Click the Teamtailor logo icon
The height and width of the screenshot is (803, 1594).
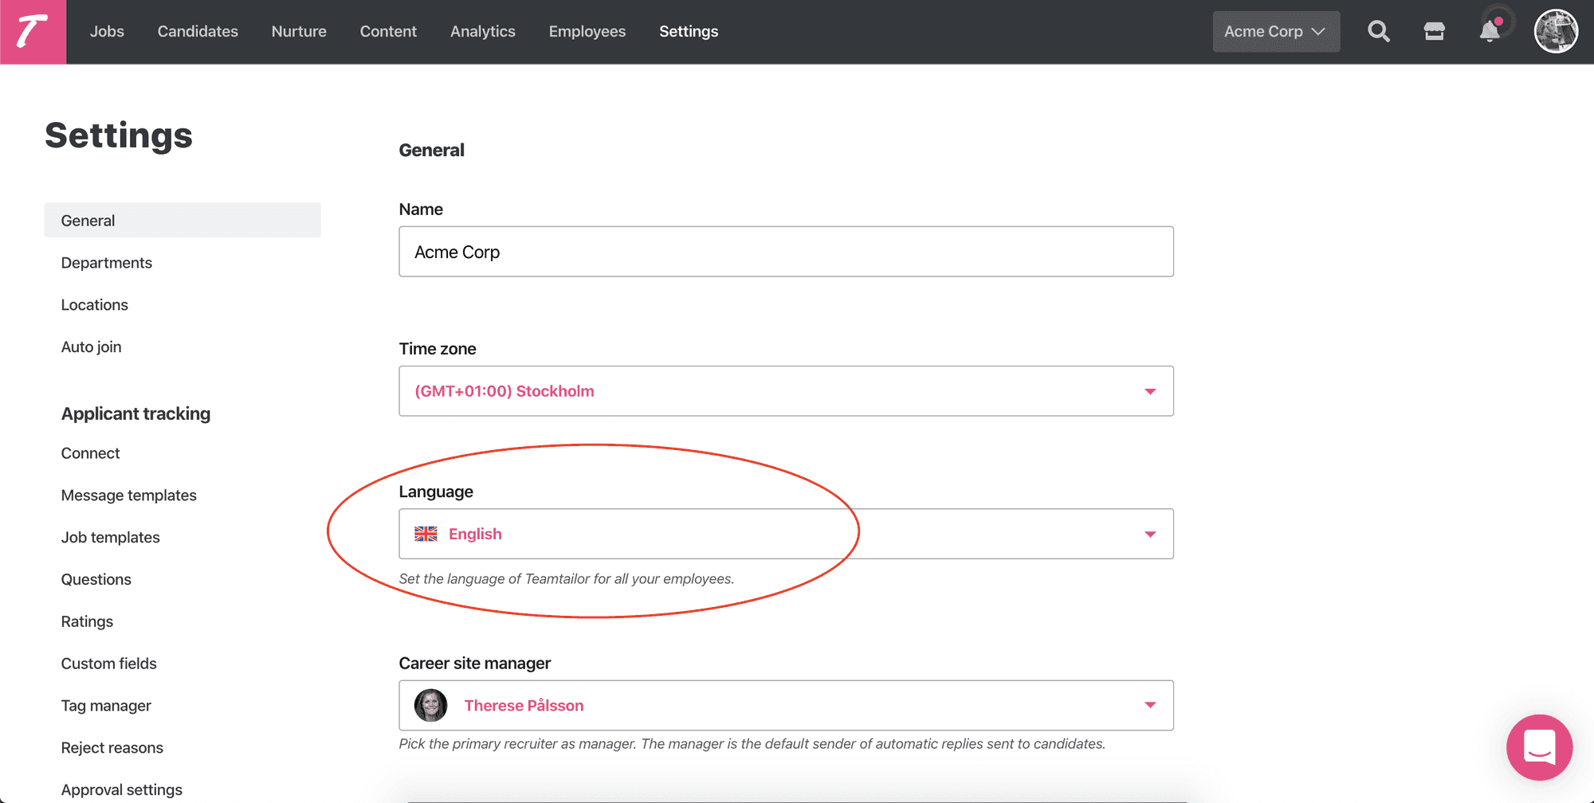[x=33, y=32]
